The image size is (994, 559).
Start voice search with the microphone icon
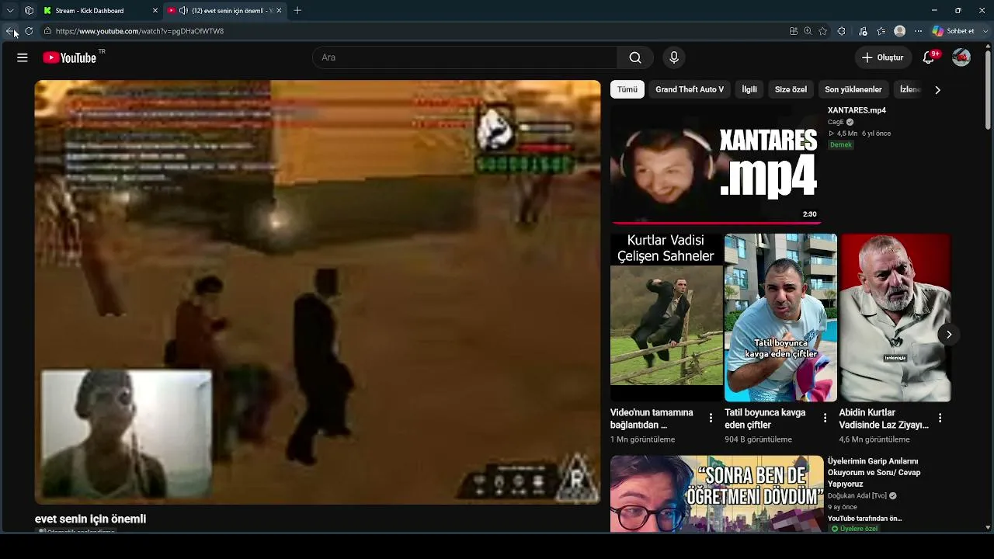[673, 57]
